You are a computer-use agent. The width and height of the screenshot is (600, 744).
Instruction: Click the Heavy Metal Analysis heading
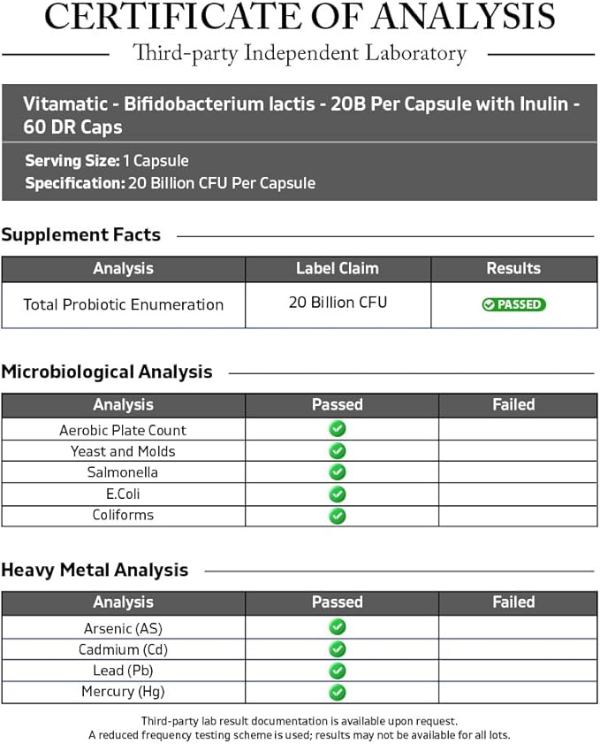coord(95,570)
